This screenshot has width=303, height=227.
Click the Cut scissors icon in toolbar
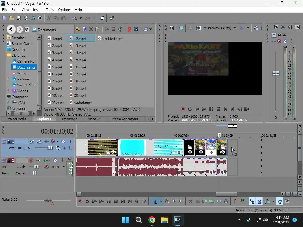(x=49, y=18)
